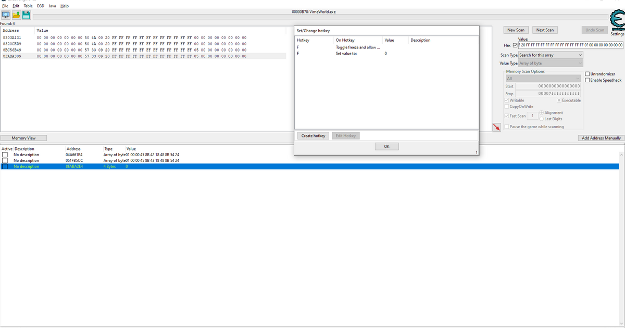Toggle the Writable checkbox

[507, 100]
